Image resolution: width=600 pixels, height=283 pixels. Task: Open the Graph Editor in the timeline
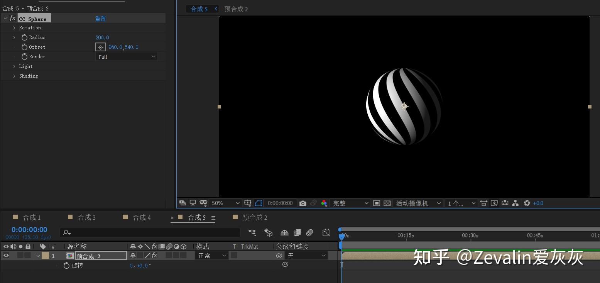tap(326, 232)
